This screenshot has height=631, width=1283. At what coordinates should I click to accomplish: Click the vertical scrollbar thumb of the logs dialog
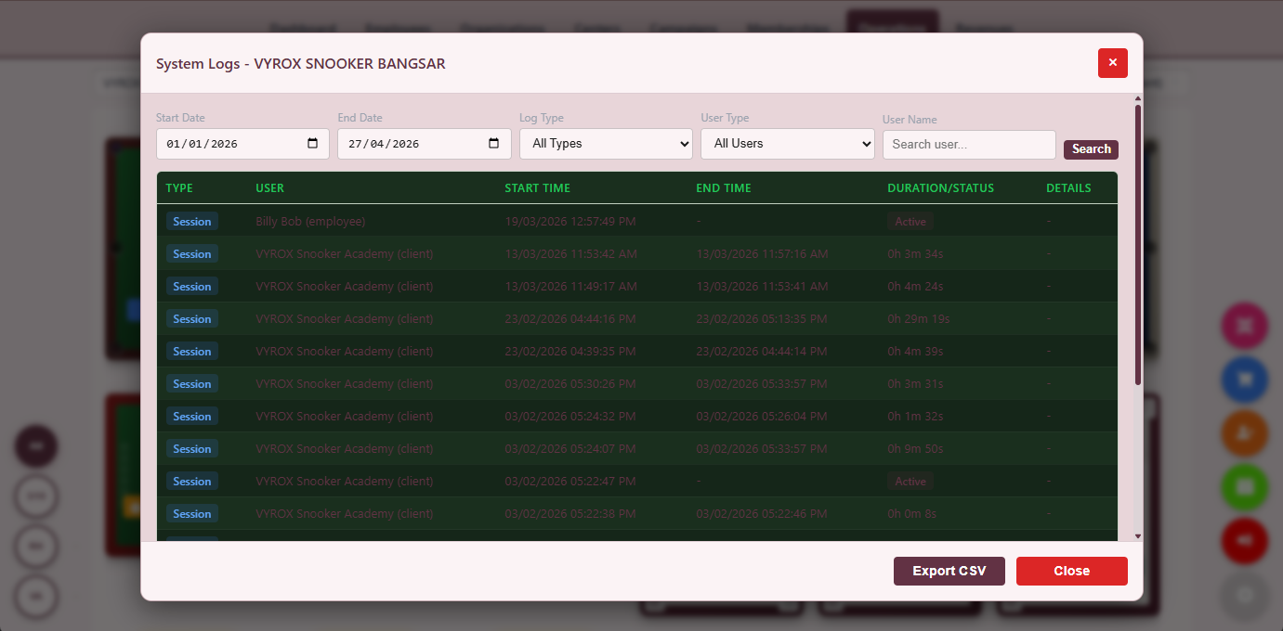coord(1137,245)
